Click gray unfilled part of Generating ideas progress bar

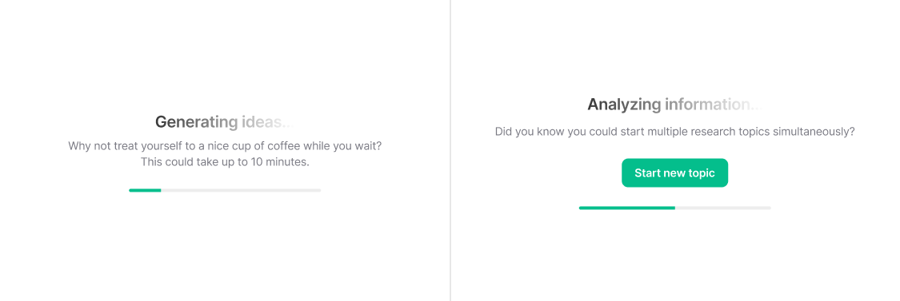click(x=241, y=190)
